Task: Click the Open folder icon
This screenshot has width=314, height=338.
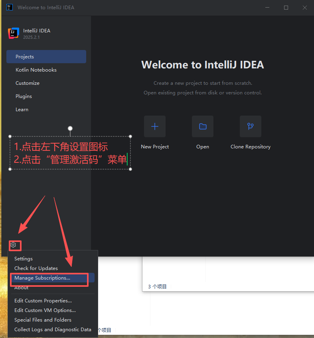Action: click(203, 126)
